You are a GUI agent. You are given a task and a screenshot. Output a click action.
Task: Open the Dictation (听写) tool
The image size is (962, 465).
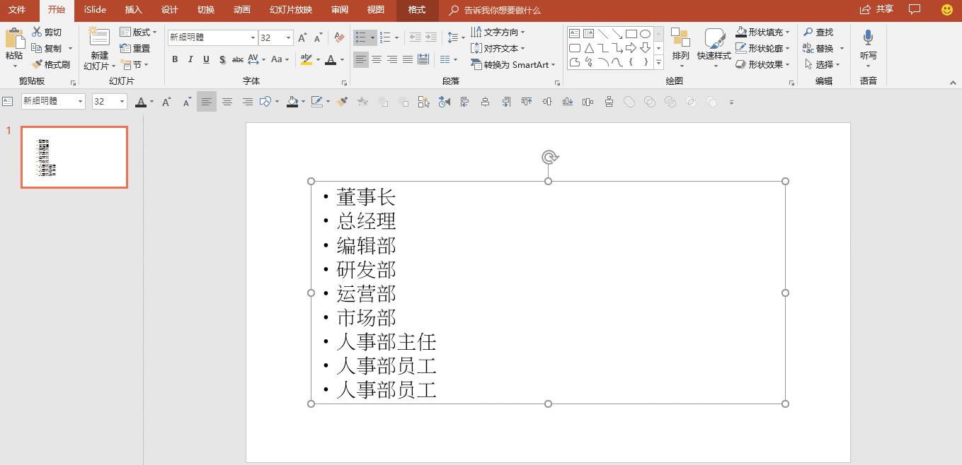[x=867, y=42]
